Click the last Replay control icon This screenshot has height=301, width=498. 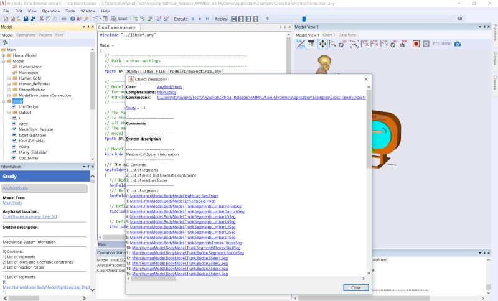pos(256,19)
